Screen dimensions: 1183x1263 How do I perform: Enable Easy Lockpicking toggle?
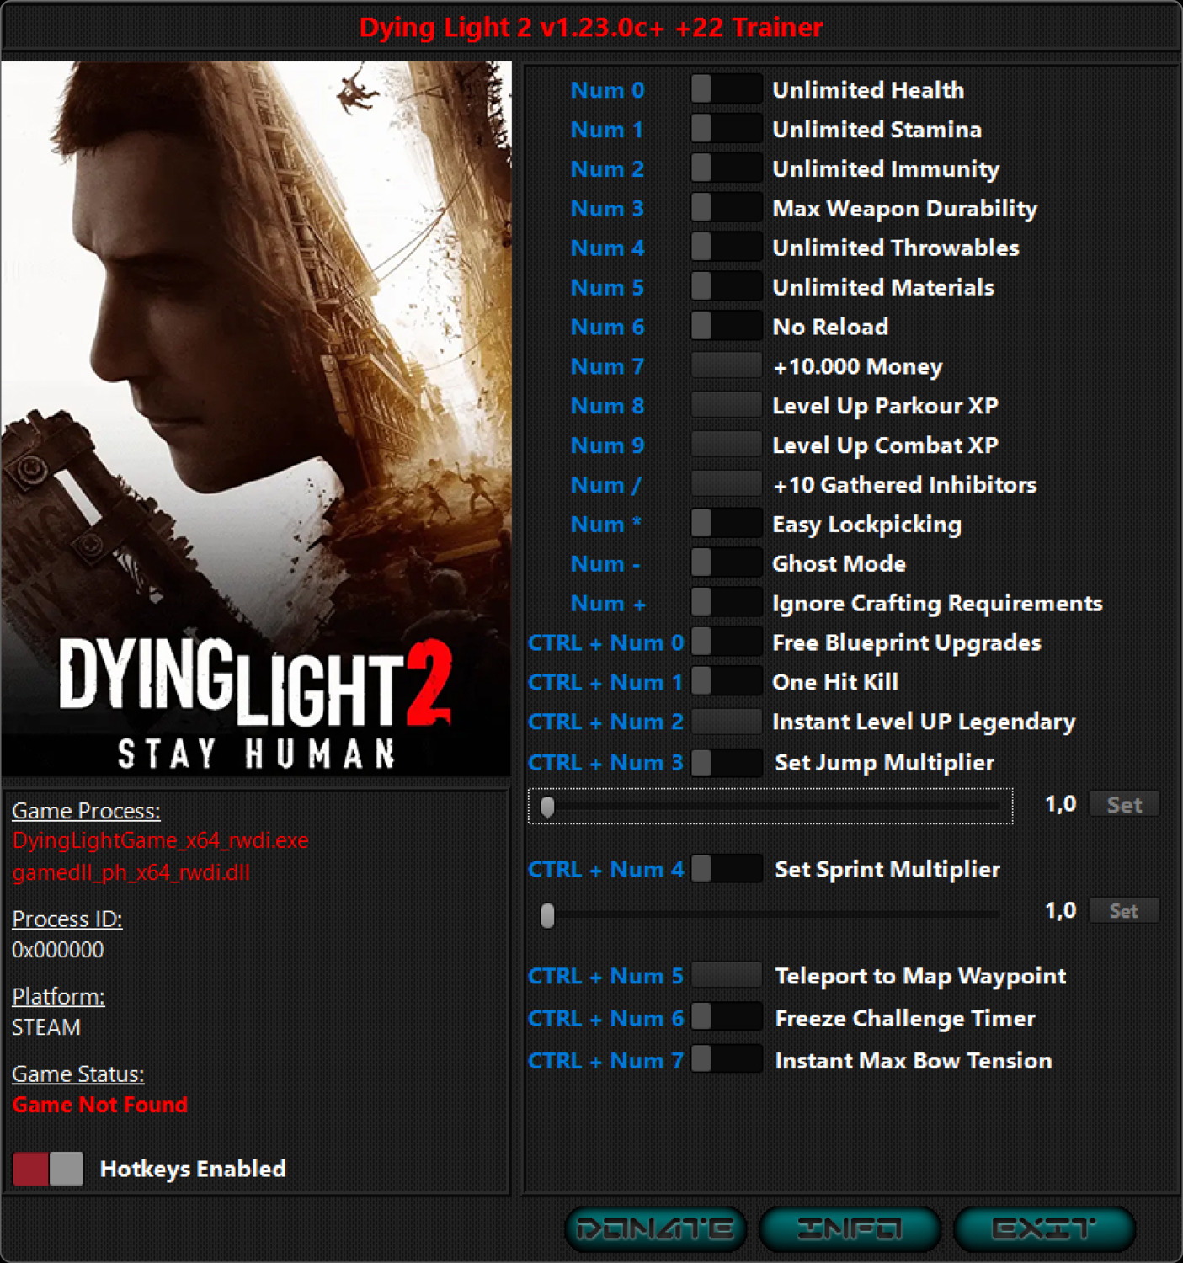727,524
